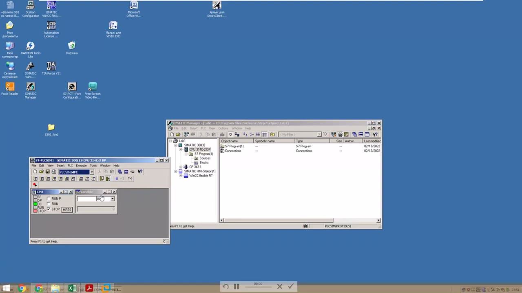Viewport: 522px width, 293px height.
Task: Toggle the STOP checkbox in CPU panel
Action: (49, 209)
